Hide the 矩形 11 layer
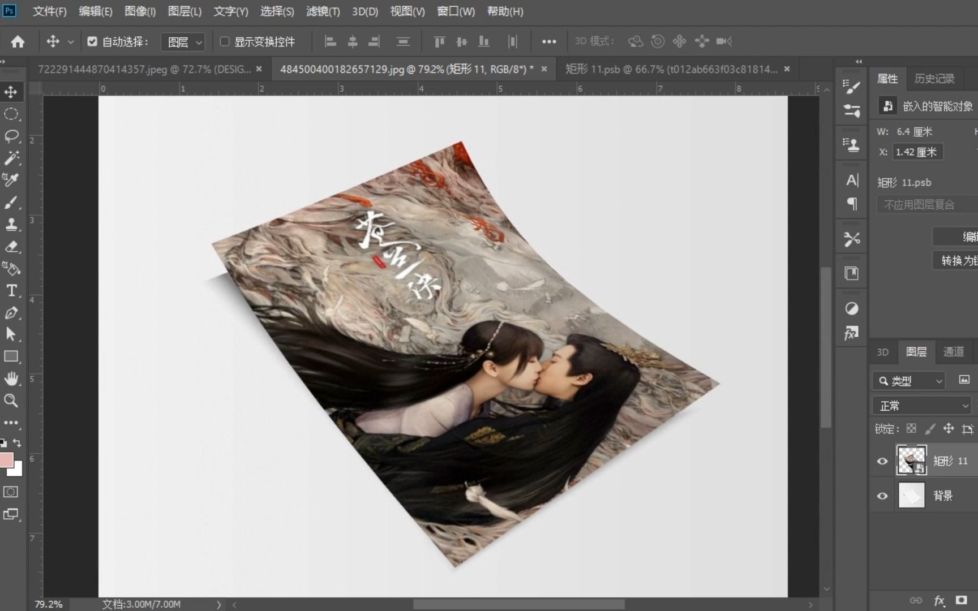 coord(882,461)
